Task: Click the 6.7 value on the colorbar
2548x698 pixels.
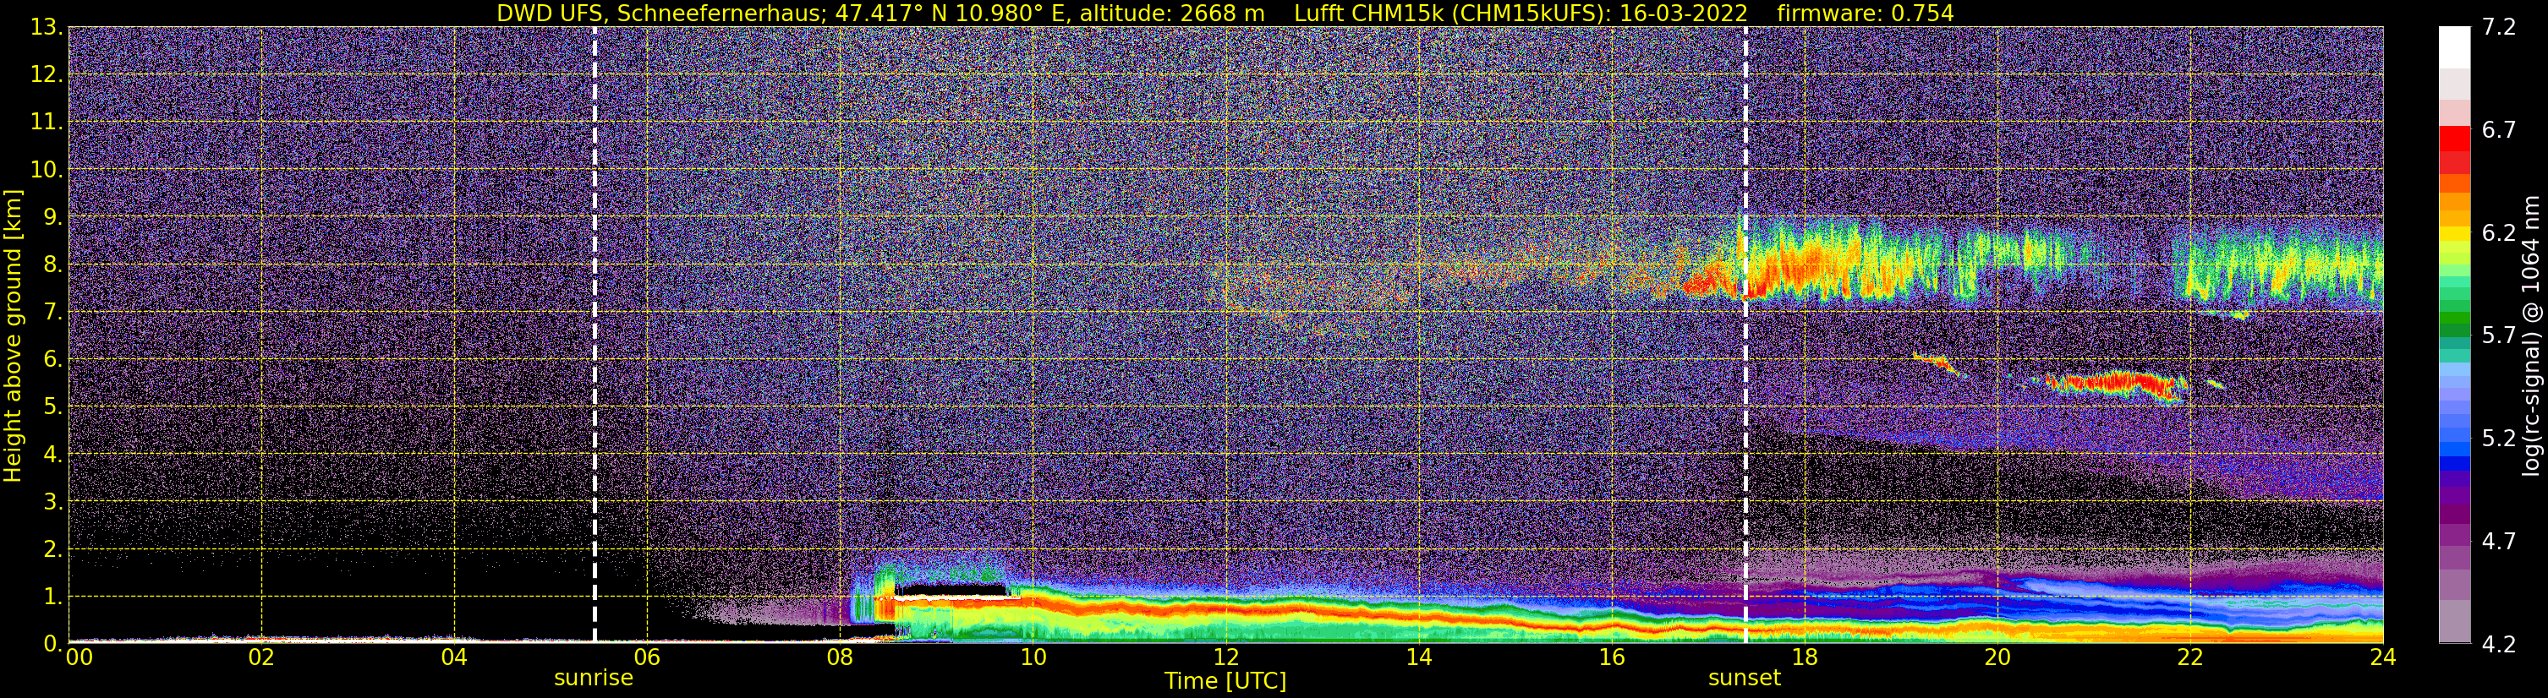Action: point(2499,130)
